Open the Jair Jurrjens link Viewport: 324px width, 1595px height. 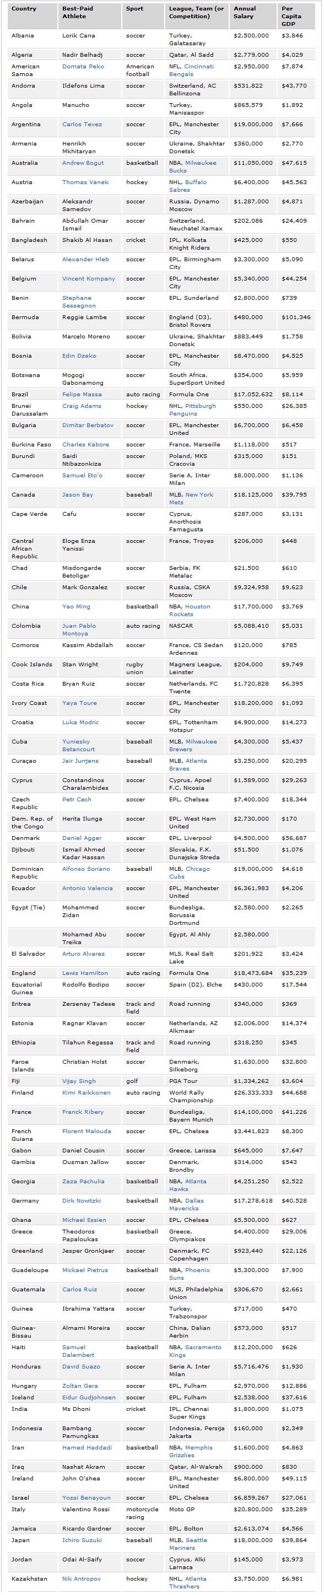tap(80, 761)
